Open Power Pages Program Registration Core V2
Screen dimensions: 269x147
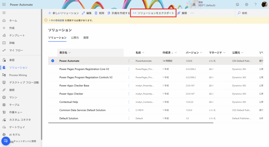(x=84, y=69)
